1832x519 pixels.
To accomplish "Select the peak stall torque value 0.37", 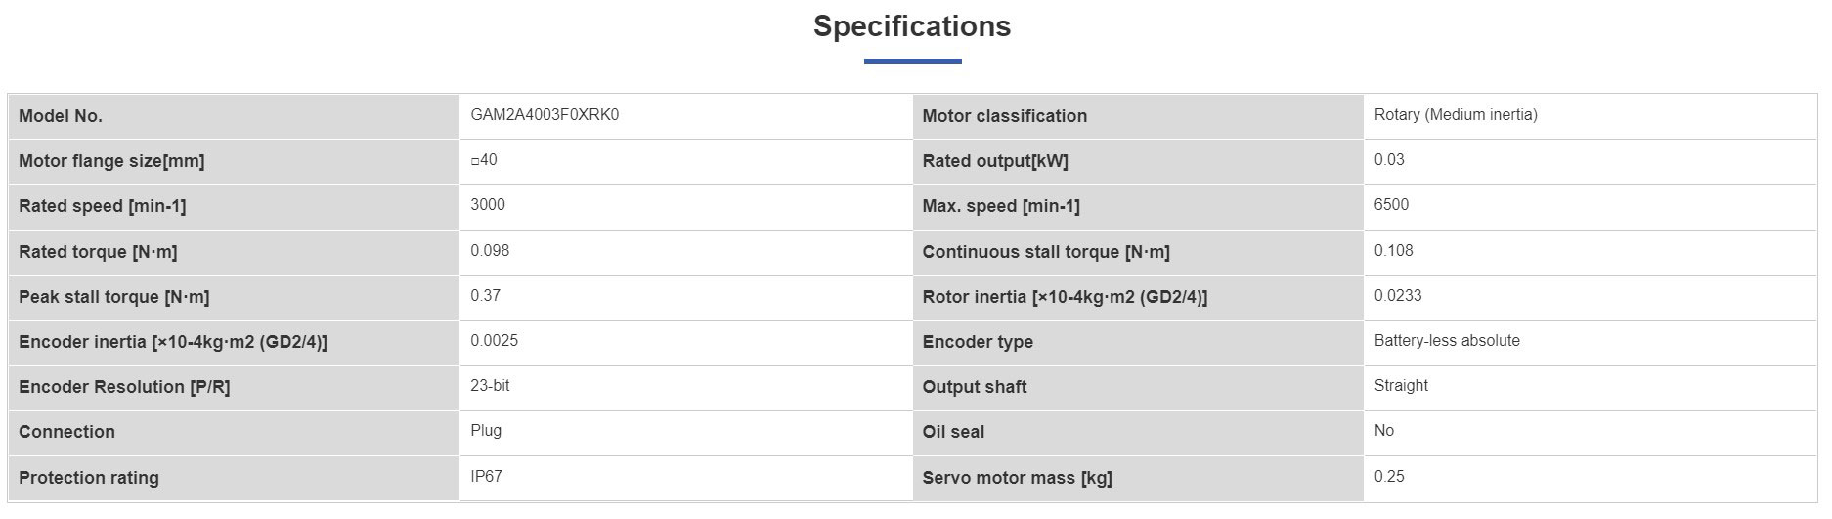I will tap(486, 295).
